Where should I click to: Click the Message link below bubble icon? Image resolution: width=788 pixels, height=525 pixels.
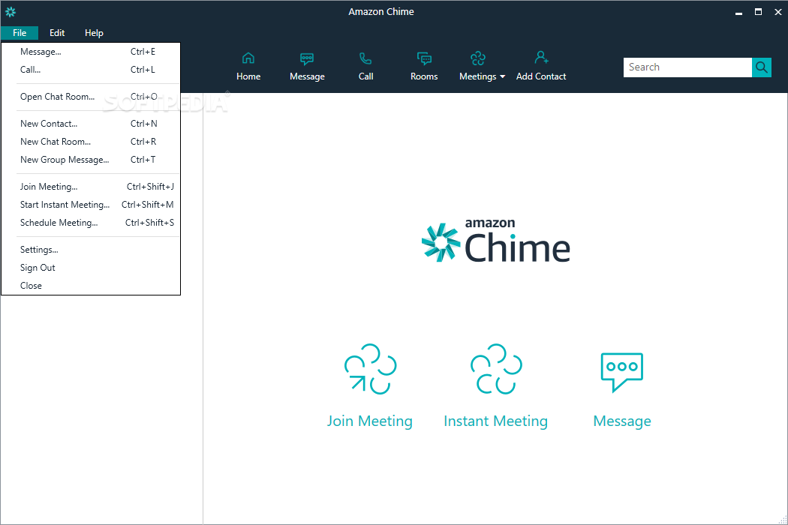[622, 421]
